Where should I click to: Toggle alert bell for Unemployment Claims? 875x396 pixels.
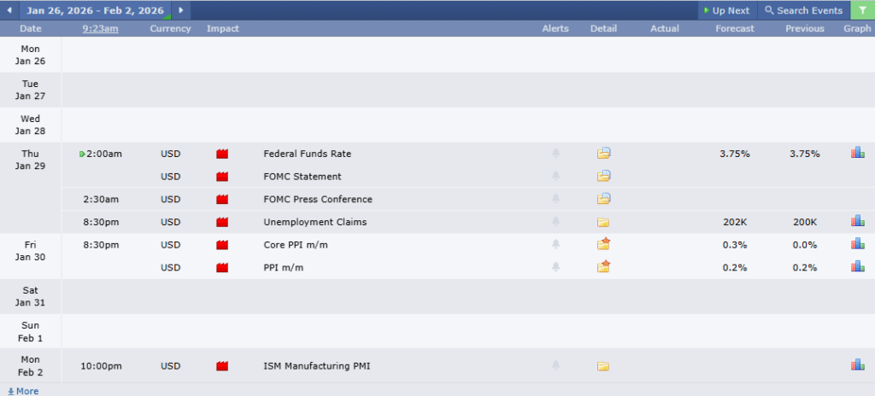pyautogui.click(x=555, y=222)
